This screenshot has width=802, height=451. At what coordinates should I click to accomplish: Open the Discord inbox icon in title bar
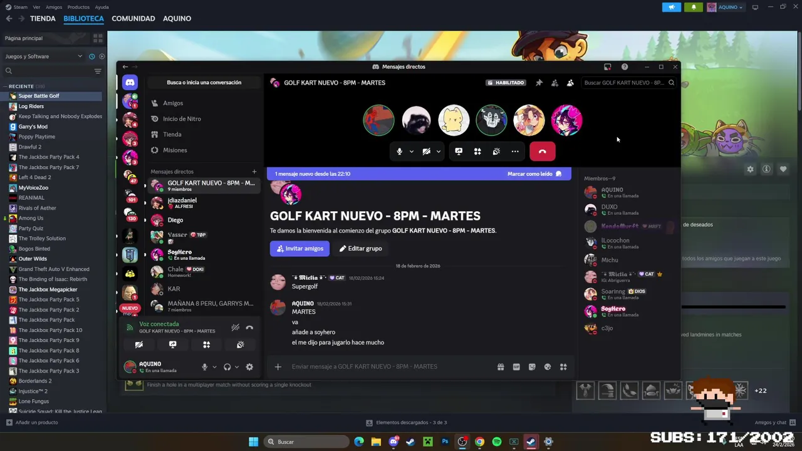tap(607, 67)
